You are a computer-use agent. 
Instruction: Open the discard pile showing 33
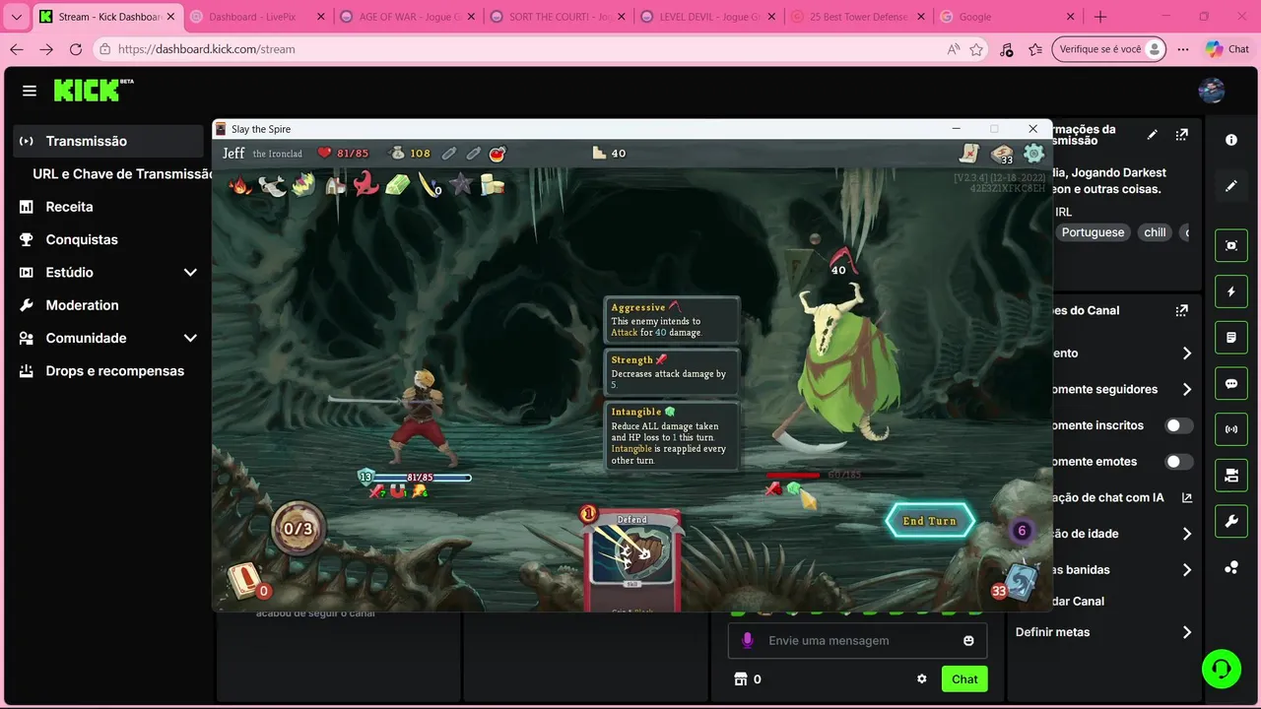[1017, 581]
